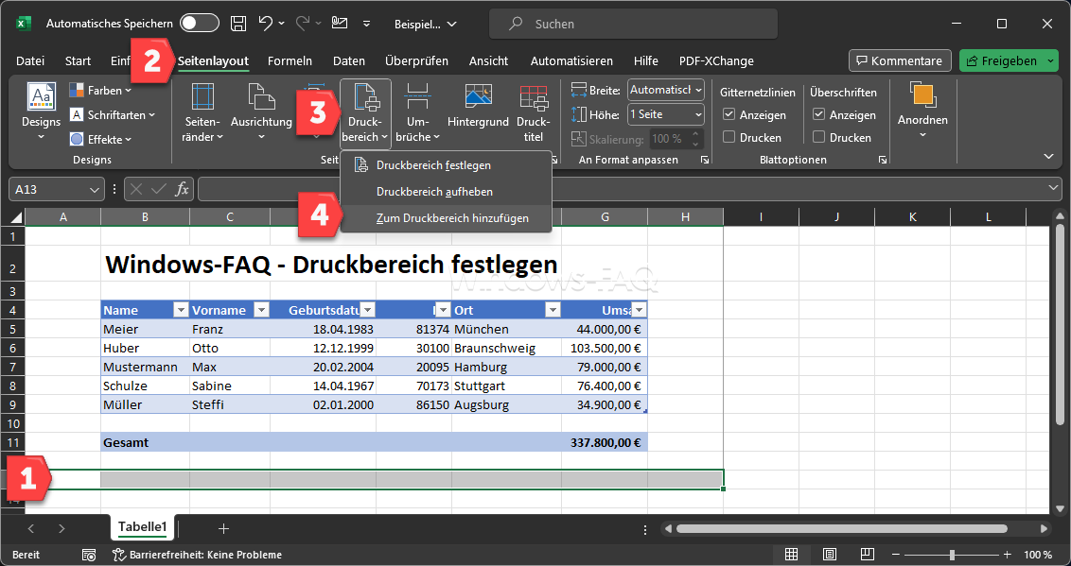Open Drucktitel print titles
Viewport: 1071px width, 566px height.
click(534, 98)
